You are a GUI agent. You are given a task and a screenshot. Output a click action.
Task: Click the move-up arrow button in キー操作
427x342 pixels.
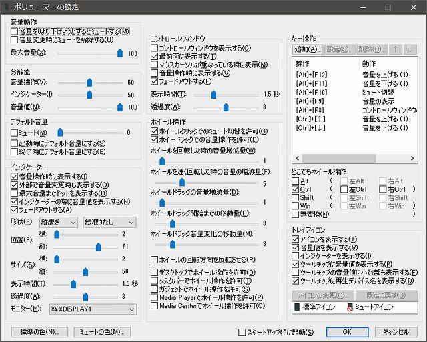[395, 49]
